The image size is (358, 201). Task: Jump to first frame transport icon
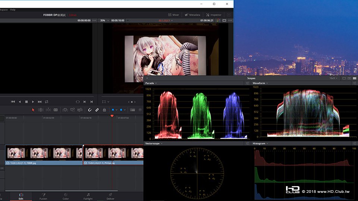[x=13, y=102]
